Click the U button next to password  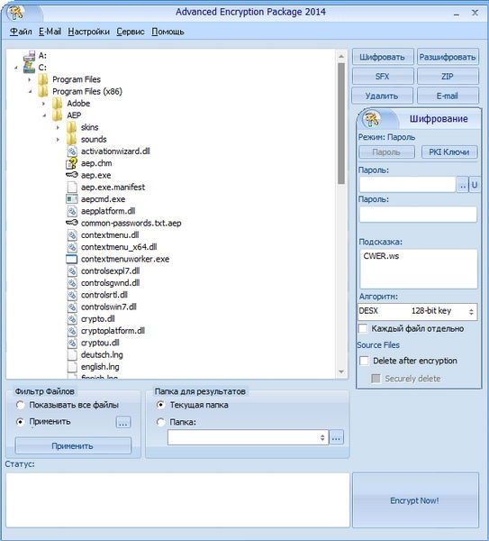tap(475, 185)
